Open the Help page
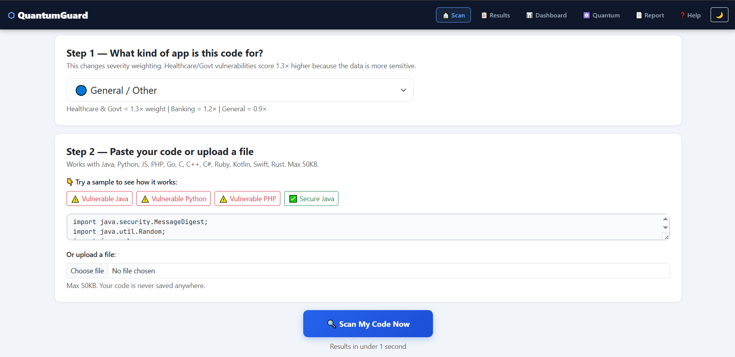The image size is (735, 357). coord(690,15)
